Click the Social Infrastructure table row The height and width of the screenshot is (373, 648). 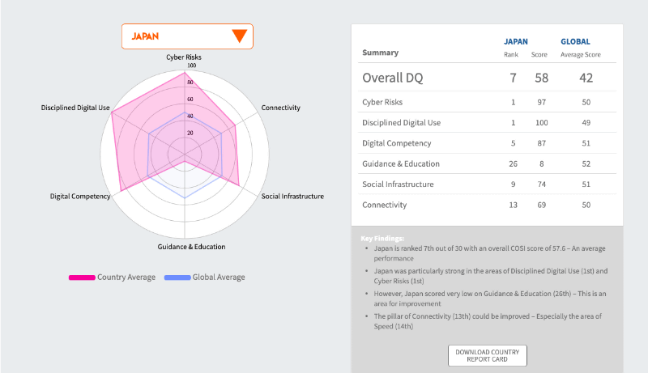[x=487, y=184]
